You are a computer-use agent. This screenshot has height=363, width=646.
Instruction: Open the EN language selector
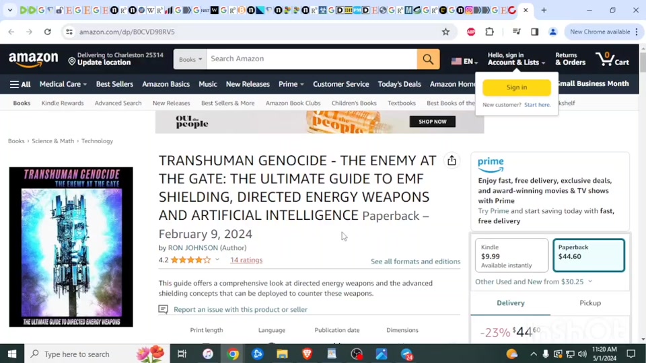(x=462, y=61)
